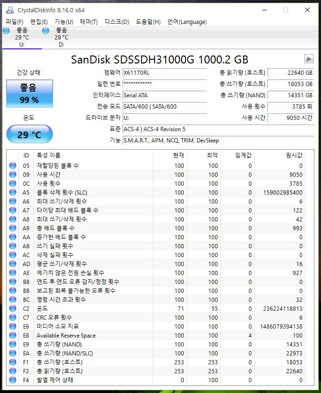Click the 3785 회 power-on count value
Viewport: 321px width, 393px height.
click(x=290, y=107)
